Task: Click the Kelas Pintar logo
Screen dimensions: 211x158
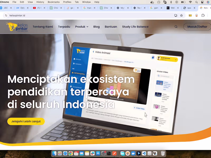Action: click(x=17, y=27)
